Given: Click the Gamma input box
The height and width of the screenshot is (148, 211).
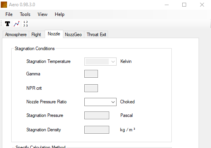Looking at the screenshot, I should pyautogui.click(x=91, y=74).
